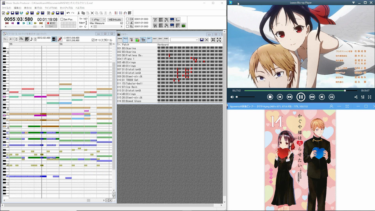Viewport: 375px width, 211px height.
Task: Click next chapter button in Leawo player
Action: [321, 97]
